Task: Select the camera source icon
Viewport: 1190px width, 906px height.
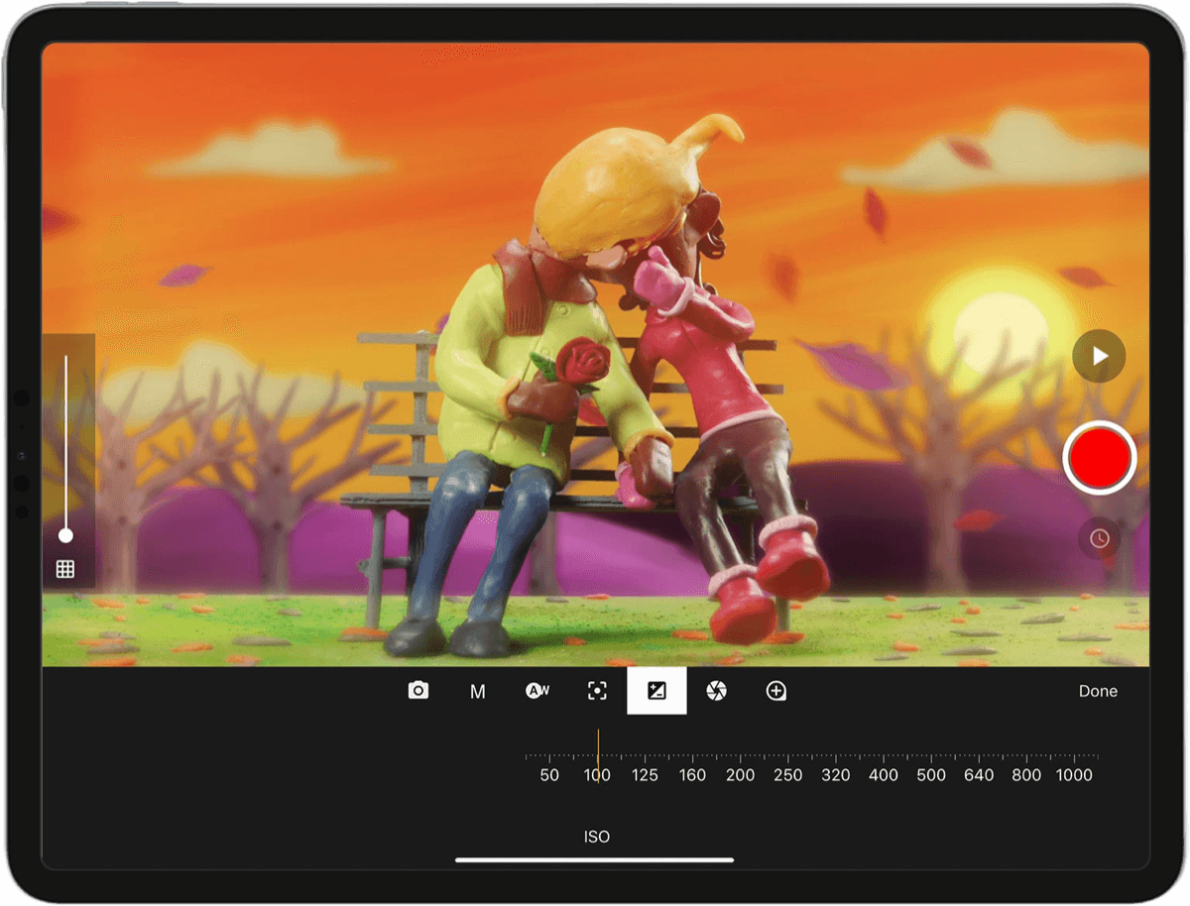Action: pyautogui.click(x=417, y=691)
